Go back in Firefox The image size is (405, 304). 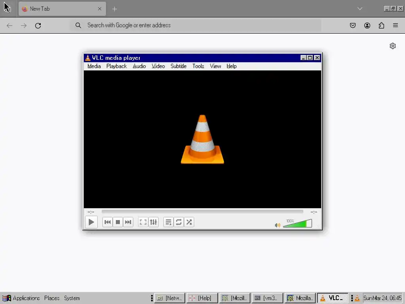click(9, 26)
